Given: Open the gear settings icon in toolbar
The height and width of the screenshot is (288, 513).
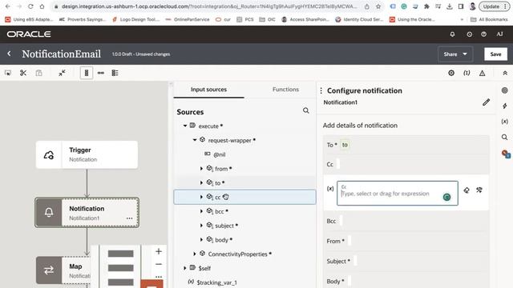Looking at the screenshot, I should pyautogui.click(x=451, y=73).
